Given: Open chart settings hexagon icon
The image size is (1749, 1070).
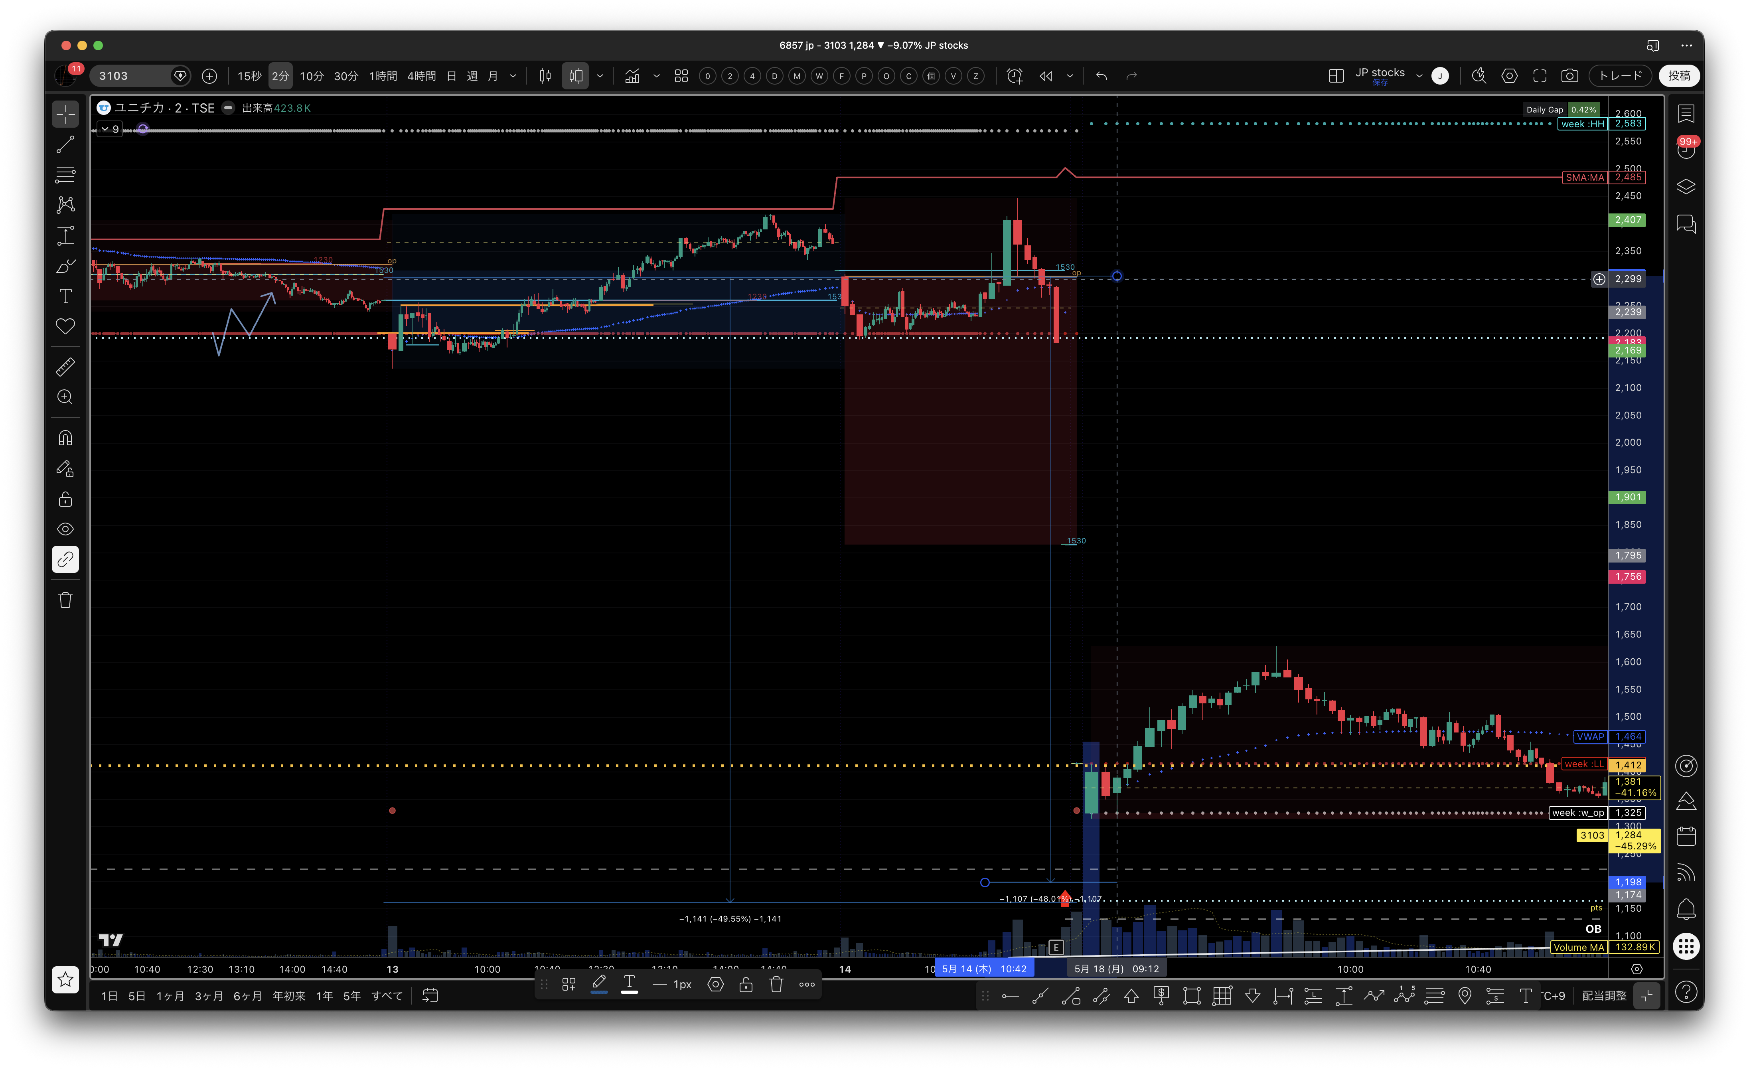Looking at the screenshot, I should (1510, 76).
